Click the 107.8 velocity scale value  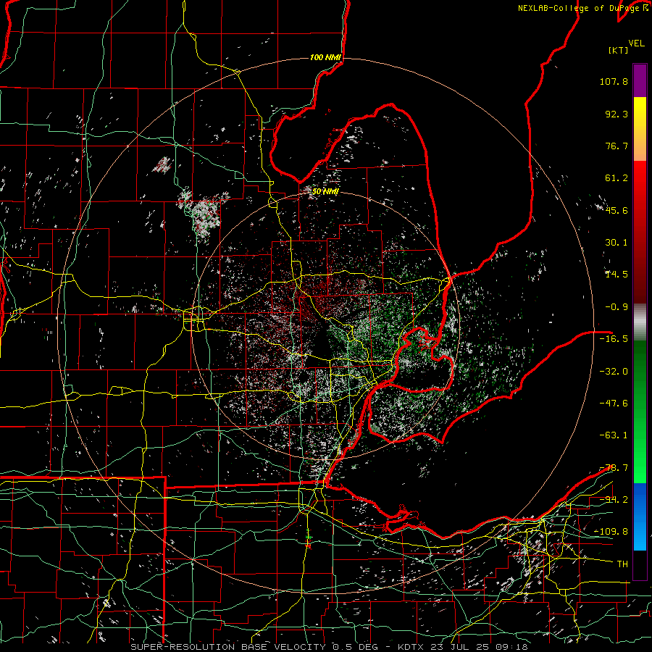pyautogui.click(x=614, y=81)
